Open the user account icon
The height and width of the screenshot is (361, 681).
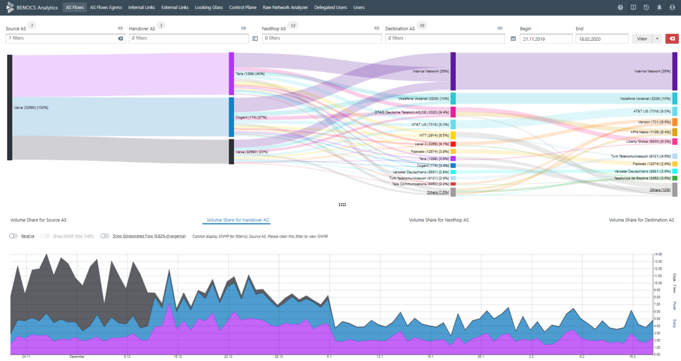click(x=672, y=7)
